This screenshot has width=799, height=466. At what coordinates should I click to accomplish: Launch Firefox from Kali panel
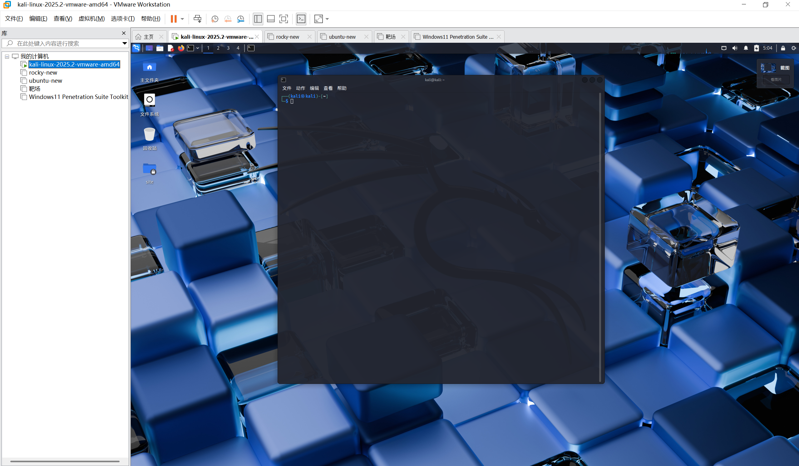pyautogui.click(x=181, y=48)
